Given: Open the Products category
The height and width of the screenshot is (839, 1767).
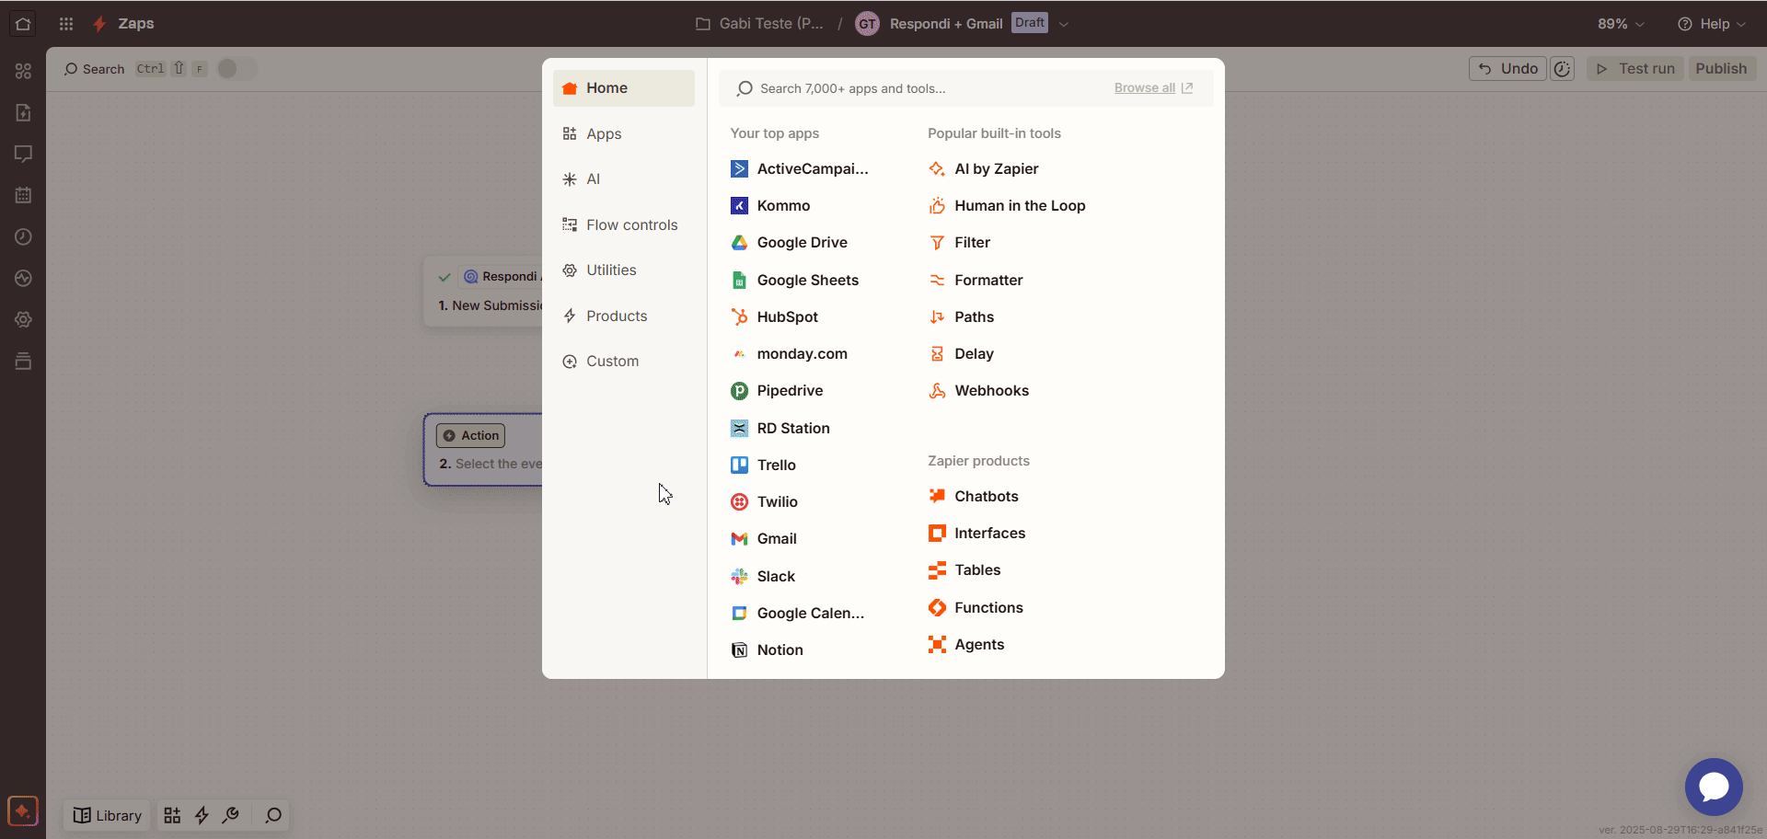Looking at the screenshot, I should click(x=624, y=316).
